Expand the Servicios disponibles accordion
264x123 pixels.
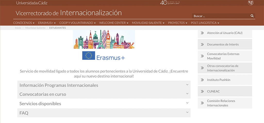tap(104, 104)
